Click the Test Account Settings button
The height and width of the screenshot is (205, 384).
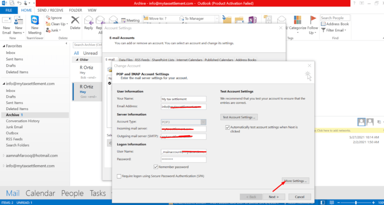[239, 117]
